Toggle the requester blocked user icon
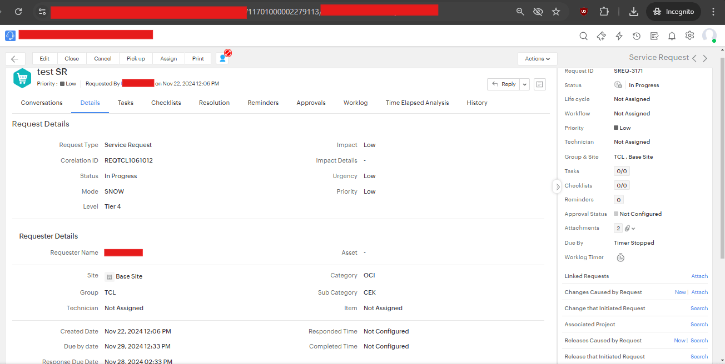This screenshot has width=725, height=364. [x=223, y=58]
